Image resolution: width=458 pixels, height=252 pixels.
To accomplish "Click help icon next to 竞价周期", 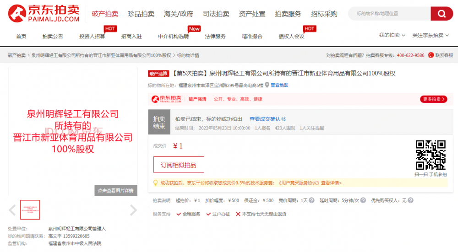I will point(311,200).
